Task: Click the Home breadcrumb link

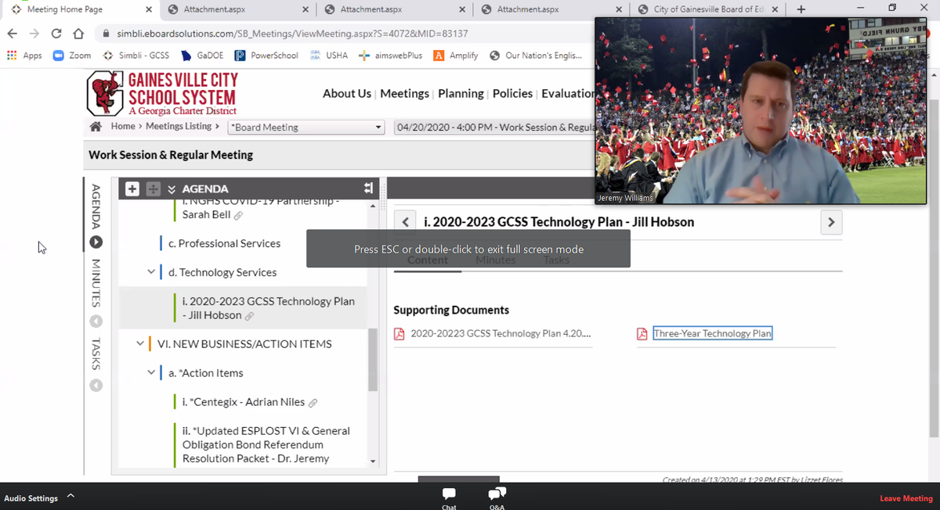Action: (x=123, y=126)
